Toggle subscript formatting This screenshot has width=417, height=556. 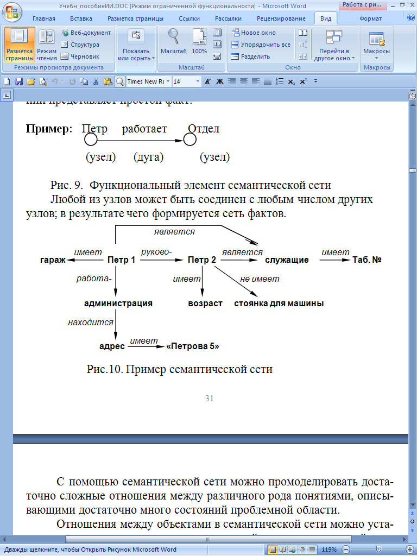292,81
